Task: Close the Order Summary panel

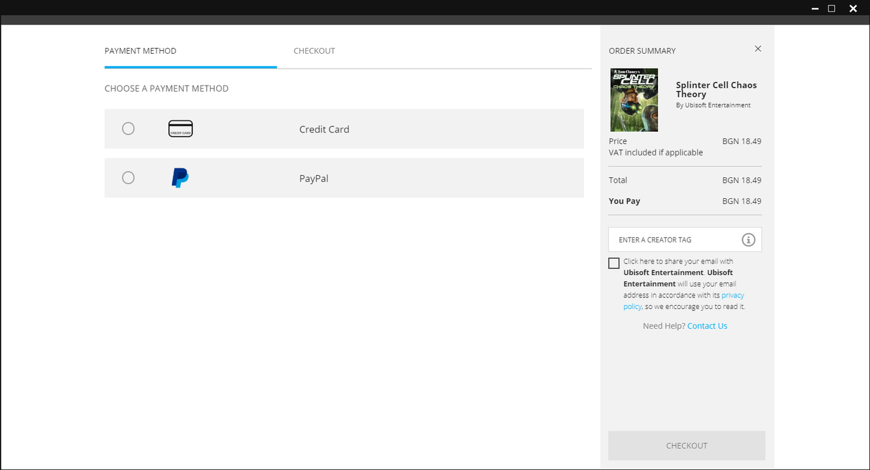Action: coord(758,49)
